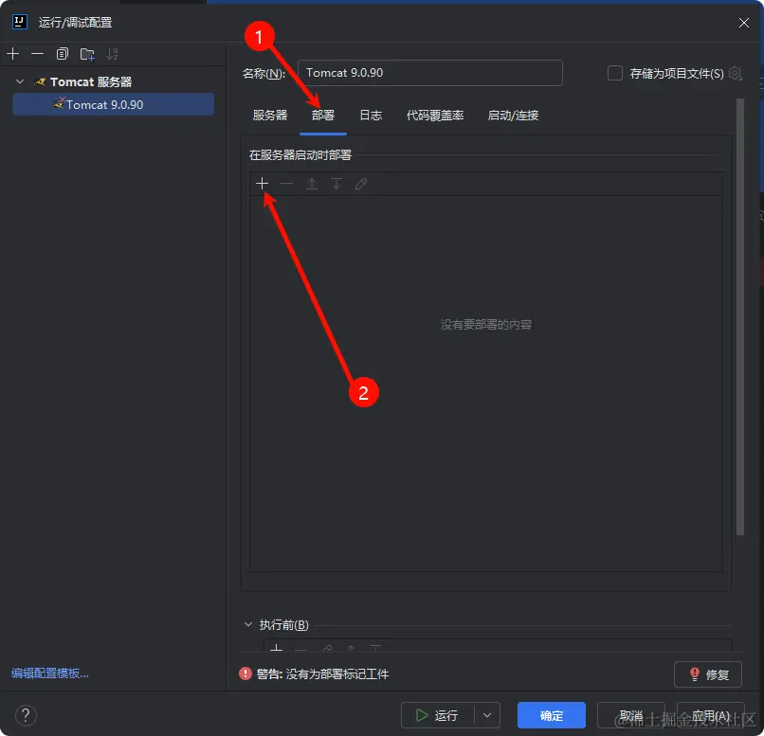Click the 应用 button
Image resolution: width=764 pixels, height=736 pixels.
[710, 715]
